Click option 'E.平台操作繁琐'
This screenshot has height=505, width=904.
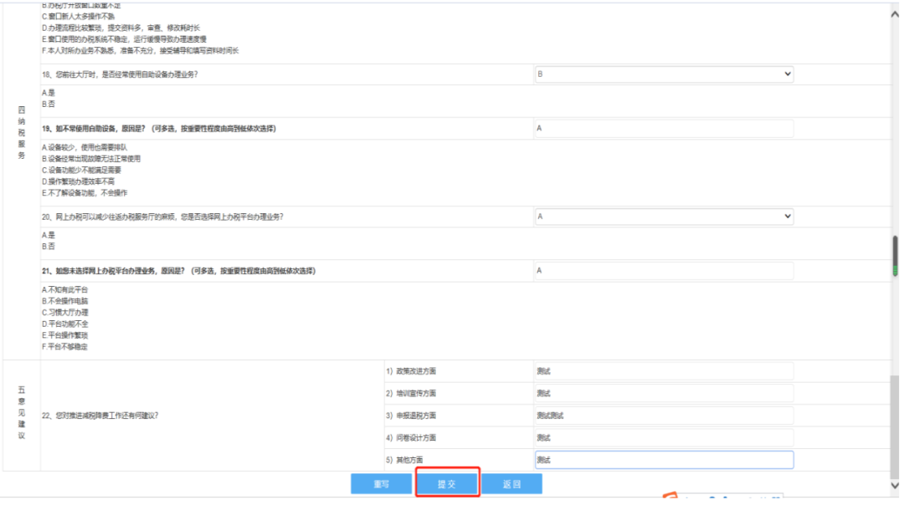(x=64, y=335)
